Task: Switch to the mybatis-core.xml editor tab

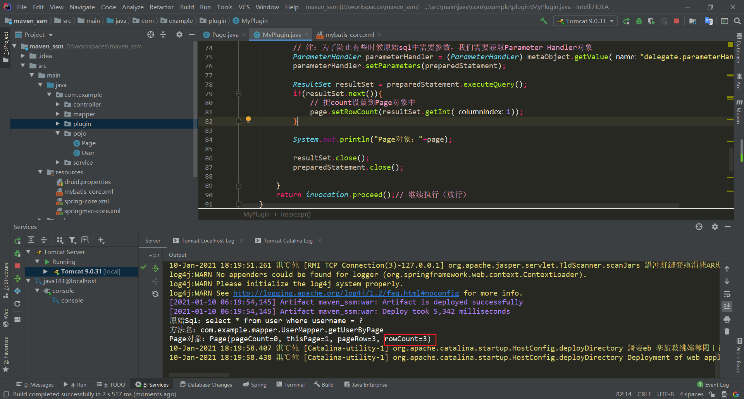Action: pyautogui.click(x=349, y=35)
